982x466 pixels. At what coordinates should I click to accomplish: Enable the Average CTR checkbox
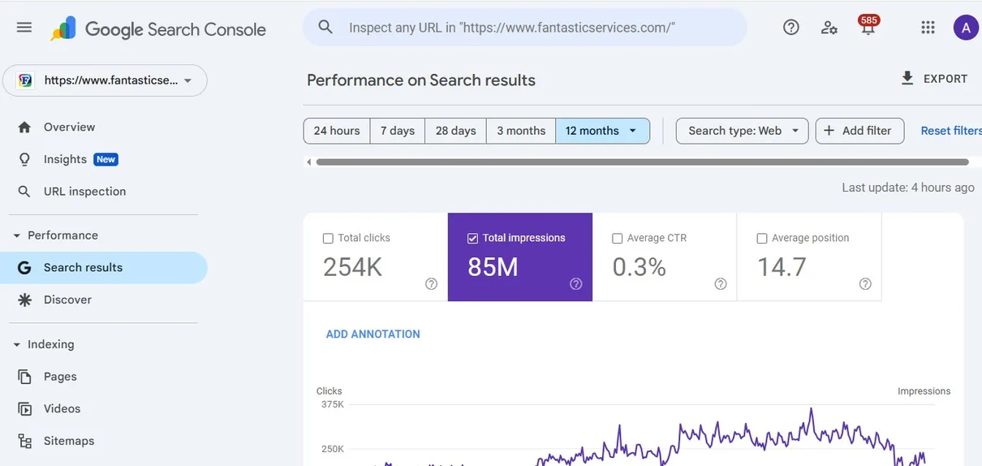[x=617, y=239]
